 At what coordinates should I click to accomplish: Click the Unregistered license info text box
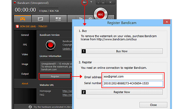[x=56, y=67]
